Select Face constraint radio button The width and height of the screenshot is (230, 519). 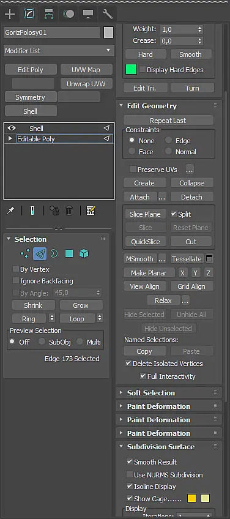132,152
